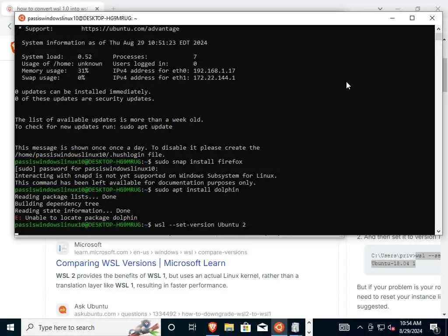Close the browser tab about WSL
448x336 pixels.
click(97, 9)
